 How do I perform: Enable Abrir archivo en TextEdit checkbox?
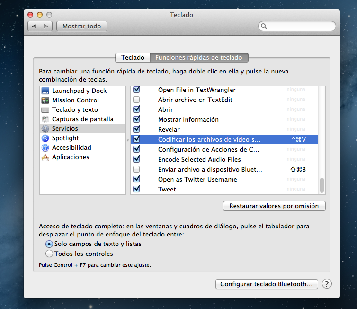click(x=136, y=100)
